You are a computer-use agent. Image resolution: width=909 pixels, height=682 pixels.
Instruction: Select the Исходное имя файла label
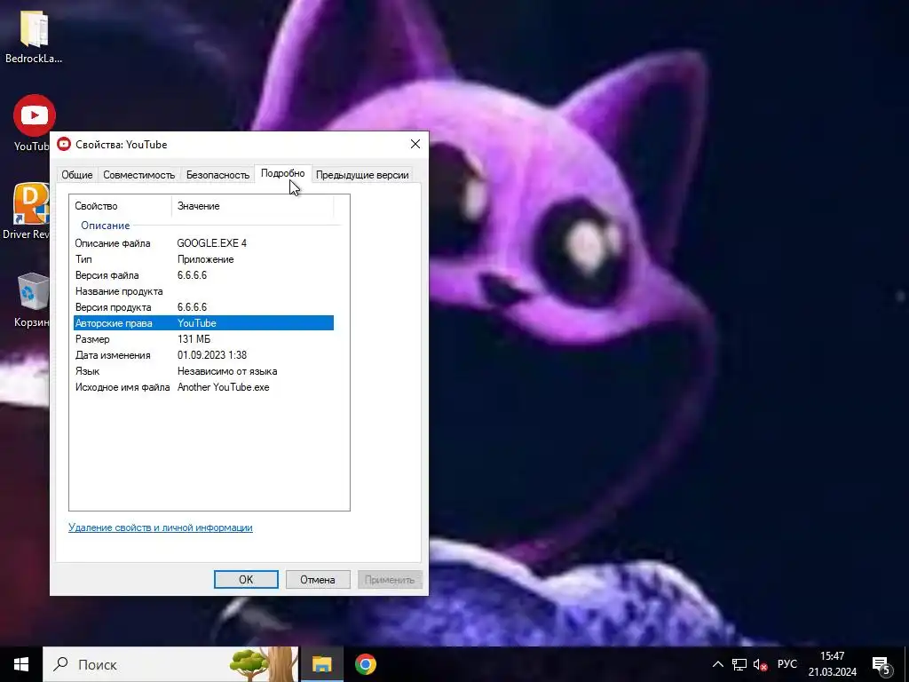[x=123, y=387]
